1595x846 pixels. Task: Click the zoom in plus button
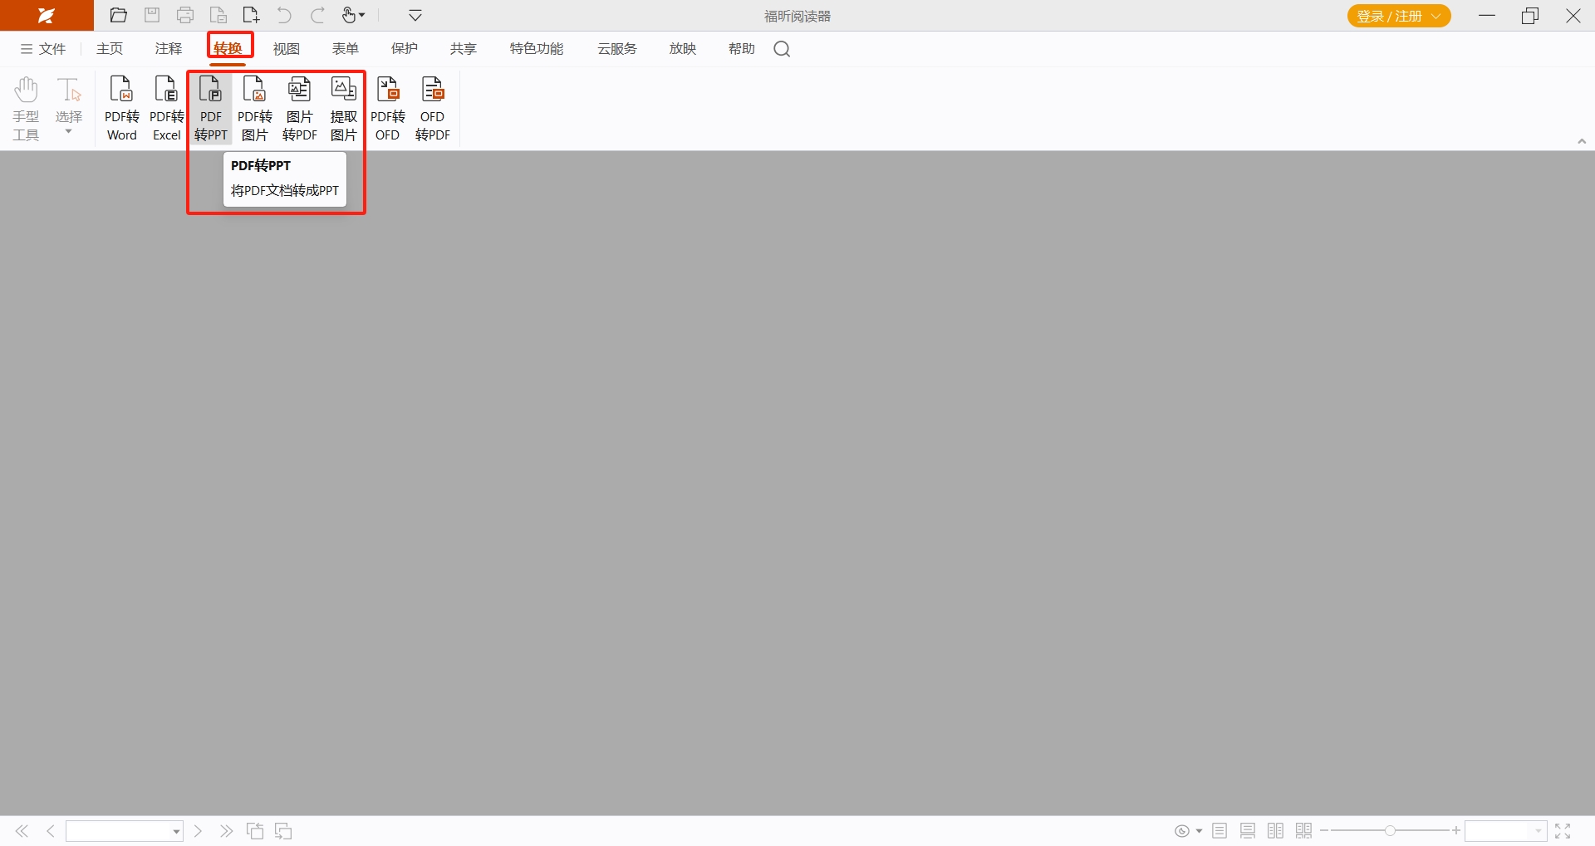click(x=1456, y=831)
